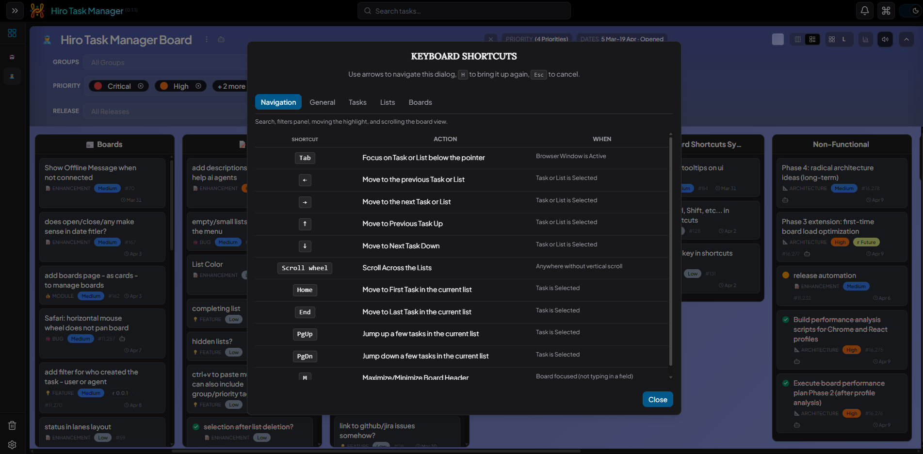Screen dimensions: 923x454
Task: Open the notifications bell
Action: tap(865, 10)
